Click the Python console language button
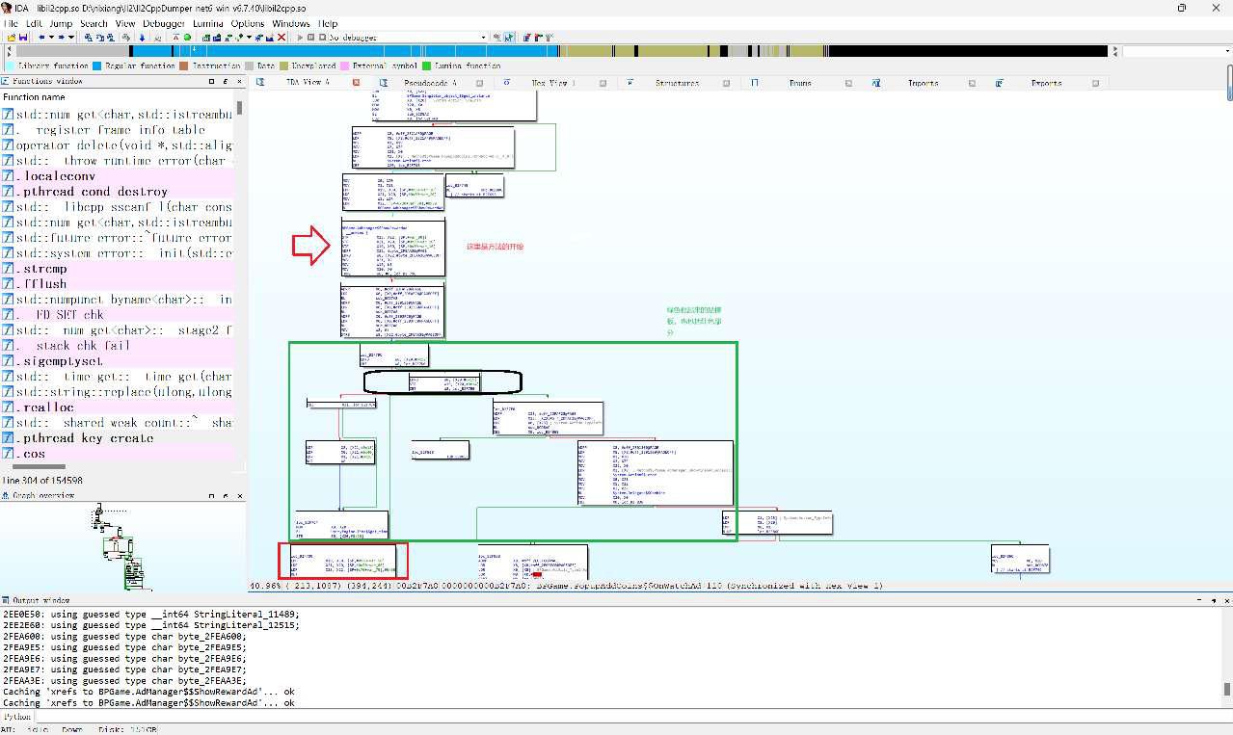Image resolution: width=1233 pixels, height=735 pixels. (x=17, y=717)
